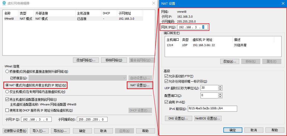Decrease 配置端口 value with down arrow

220,97
